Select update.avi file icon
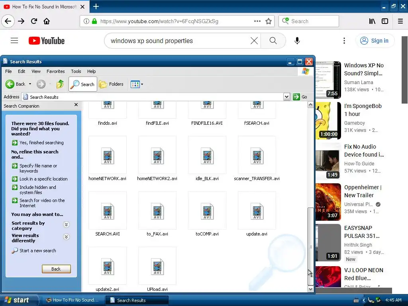 coord(257,212)
